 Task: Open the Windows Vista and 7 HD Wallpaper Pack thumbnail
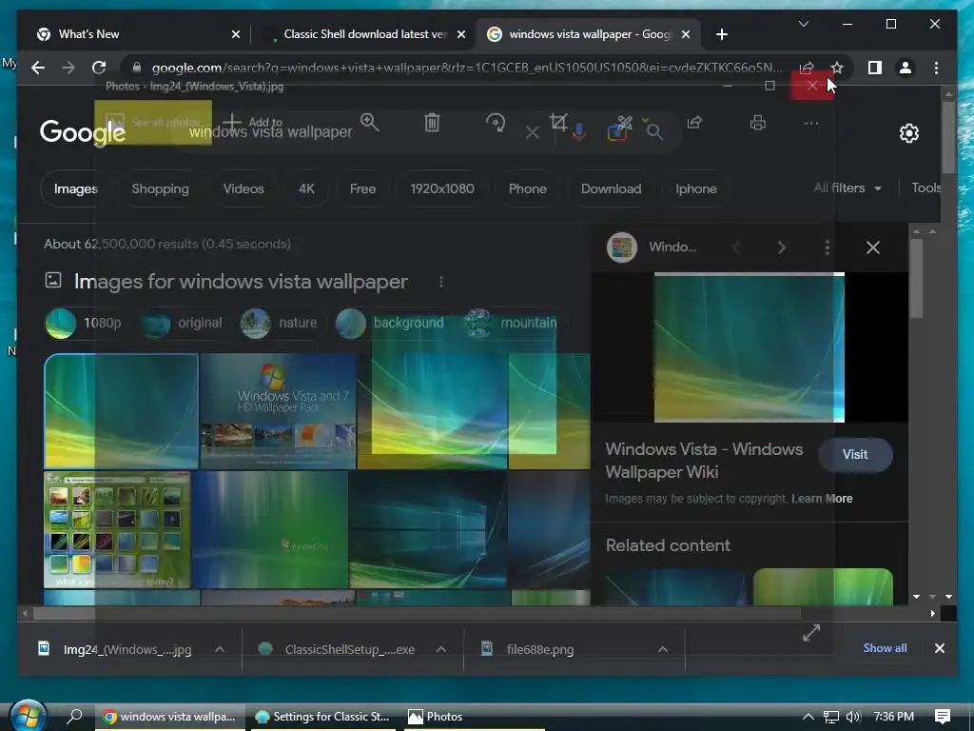coord(278,411)
